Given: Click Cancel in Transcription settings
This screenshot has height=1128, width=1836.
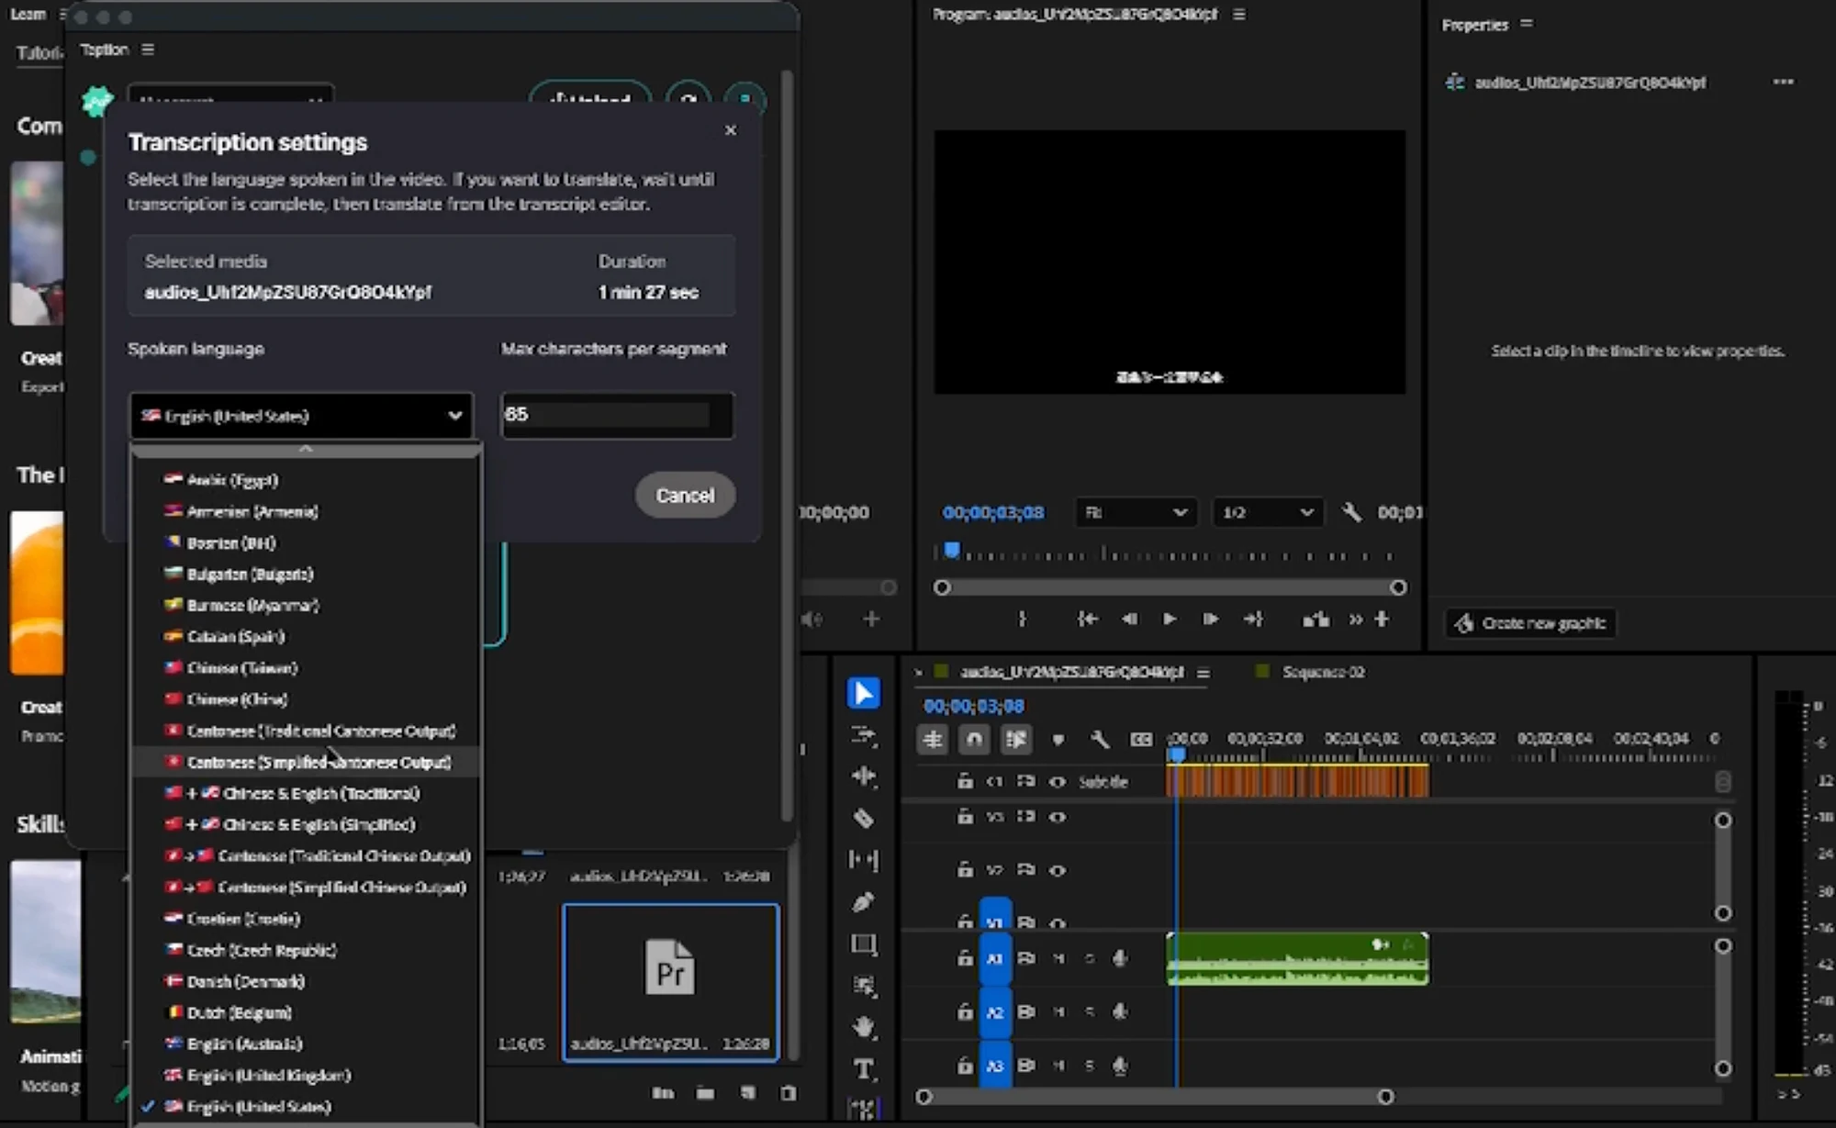Looking at the screenshot, I should pos(685,496).
